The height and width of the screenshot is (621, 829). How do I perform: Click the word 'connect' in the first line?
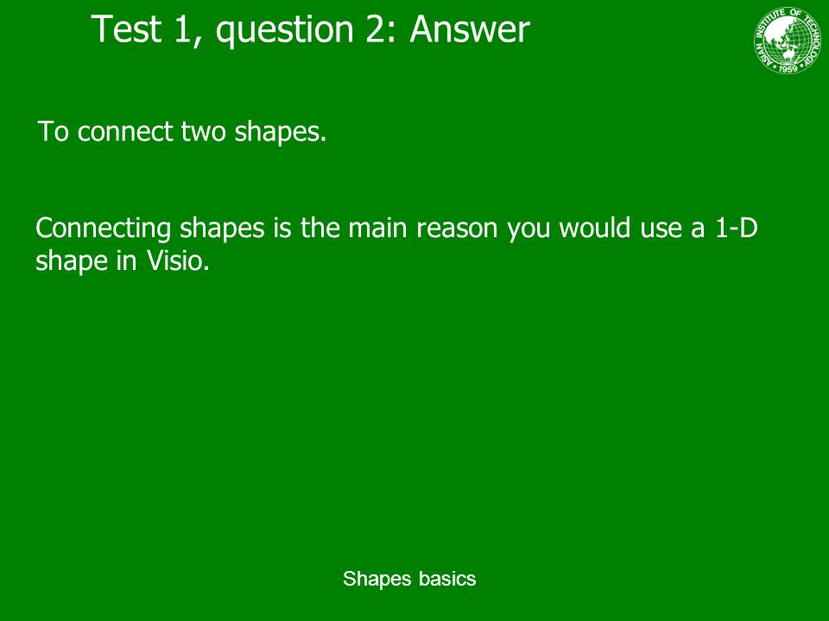(125, 131)
